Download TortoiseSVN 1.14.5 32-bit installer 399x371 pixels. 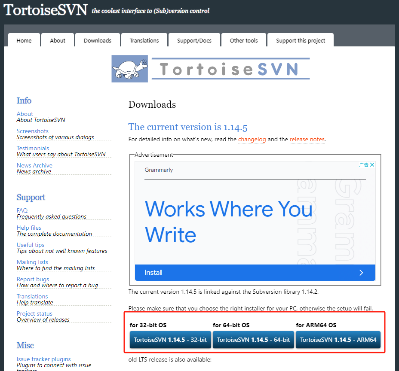170,340
